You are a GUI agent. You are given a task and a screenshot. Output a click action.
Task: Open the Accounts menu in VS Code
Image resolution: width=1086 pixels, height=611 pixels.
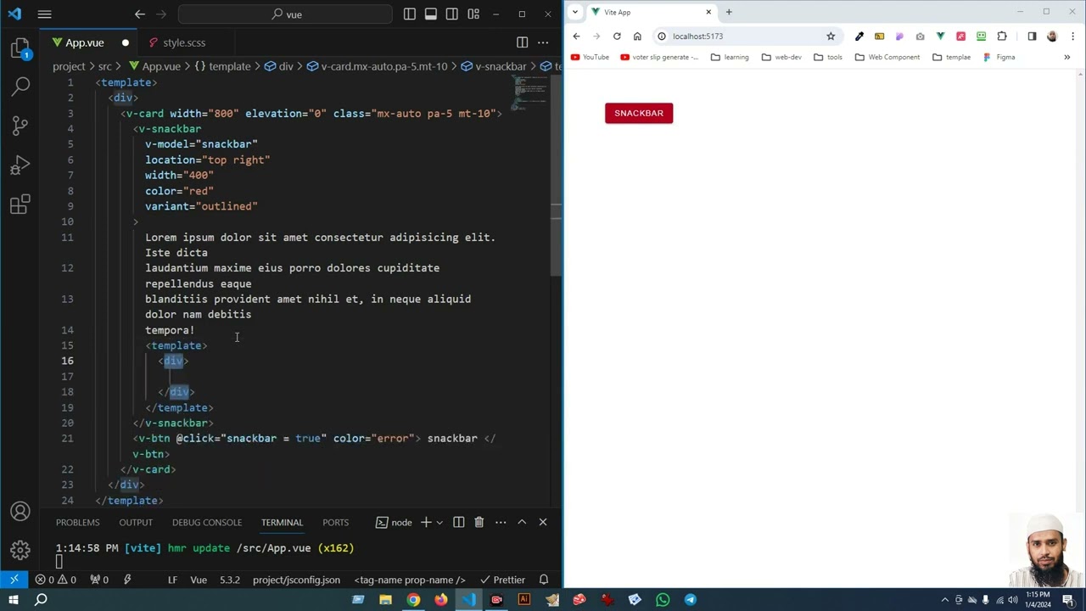[20, 512]
